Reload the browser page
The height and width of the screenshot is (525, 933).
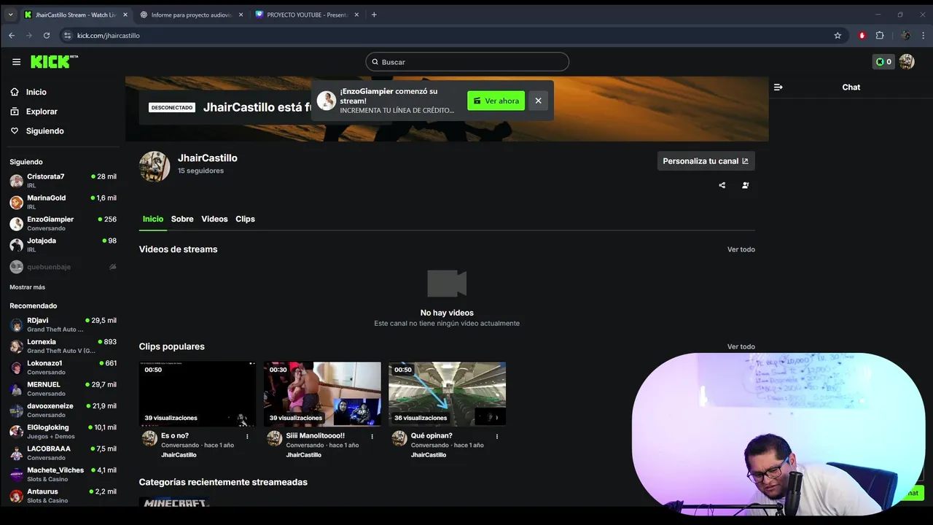pos(47,35)
